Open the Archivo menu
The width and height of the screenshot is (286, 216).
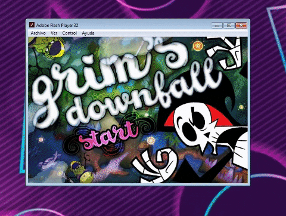point(38,33)
